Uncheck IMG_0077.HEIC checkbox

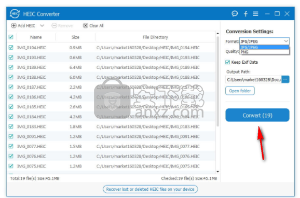[x=11, y=146]
